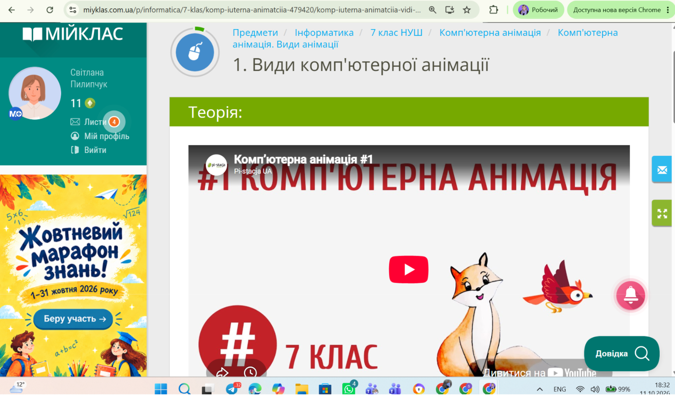Click the МійКлас logo

[x=73, y=34]
